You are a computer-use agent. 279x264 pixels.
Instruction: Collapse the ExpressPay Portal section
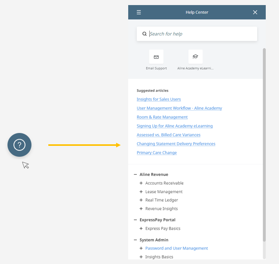pos(135,220)
